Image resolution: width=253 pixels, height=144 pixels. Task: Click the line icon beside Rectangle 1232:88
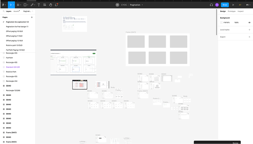(4, 91)
